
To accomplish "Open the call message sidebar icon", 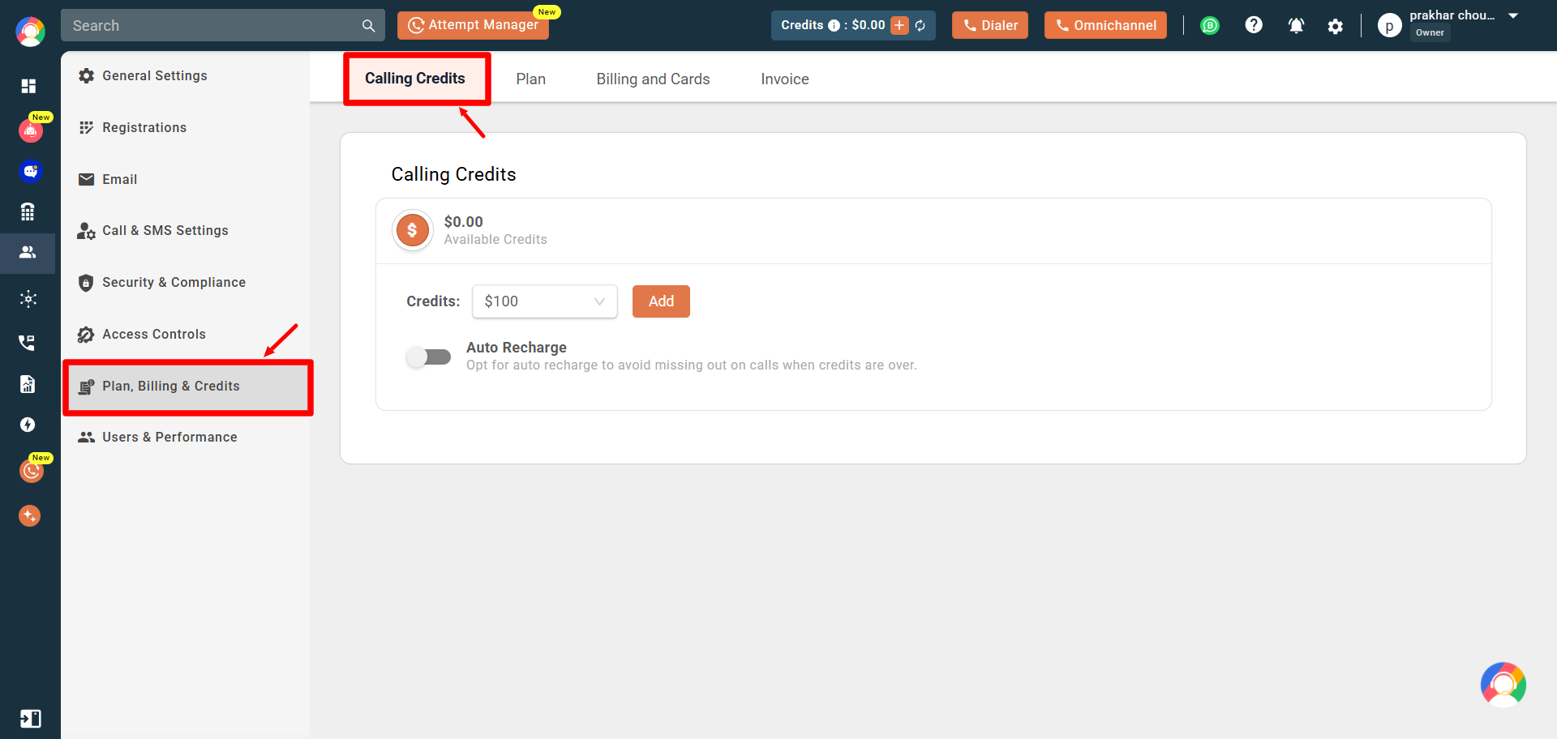I will tap(28, 342).
